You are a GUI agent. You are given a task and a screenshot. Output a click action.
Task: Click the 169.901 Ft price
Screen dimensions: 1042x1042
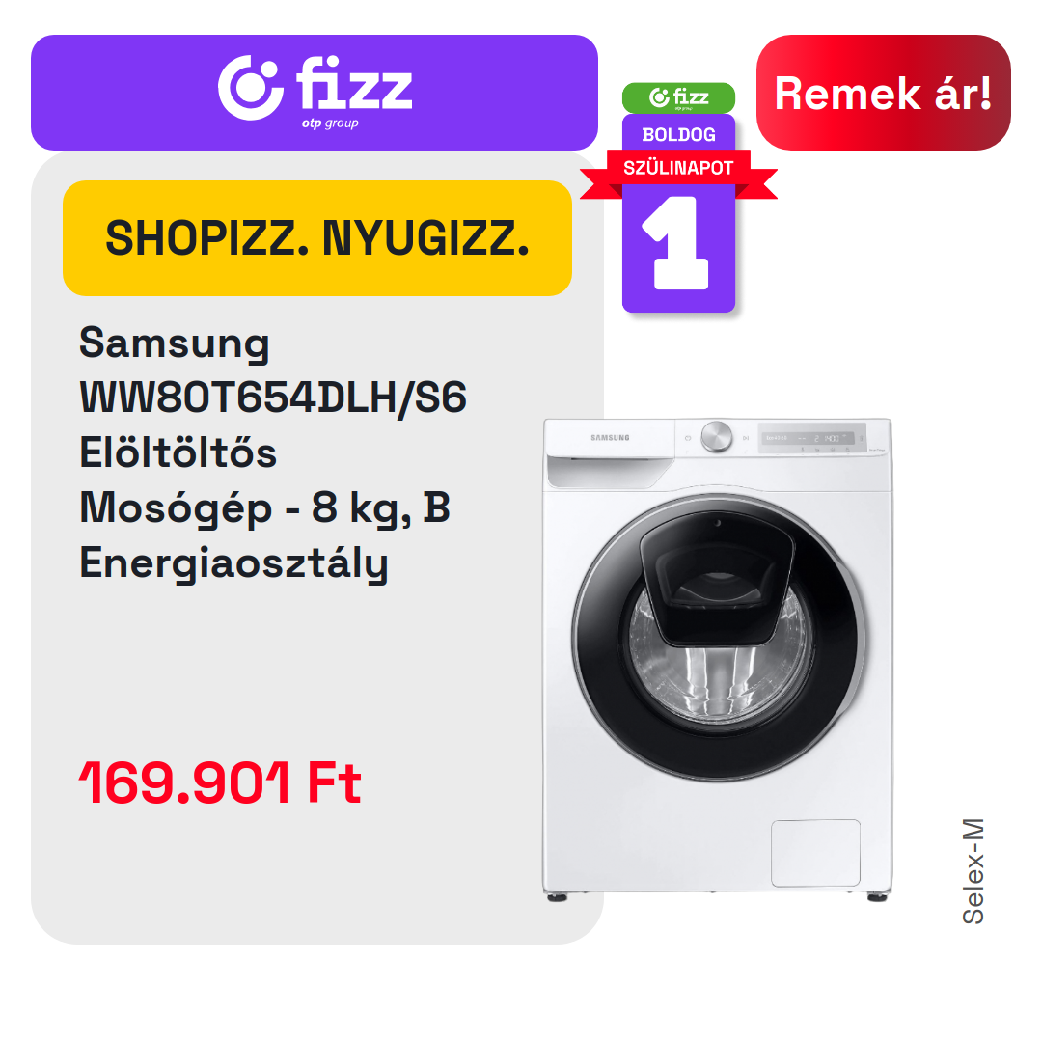pos(220,782)
